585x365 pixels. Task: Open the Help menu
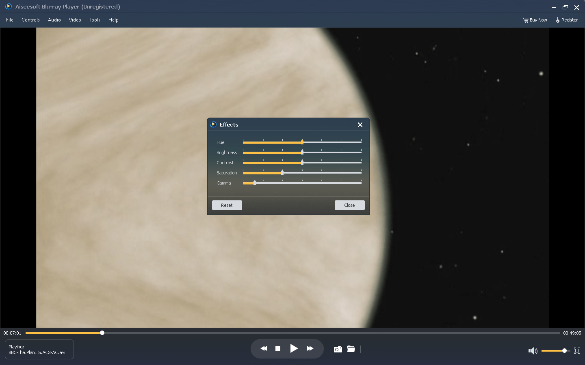coord(113,20)
